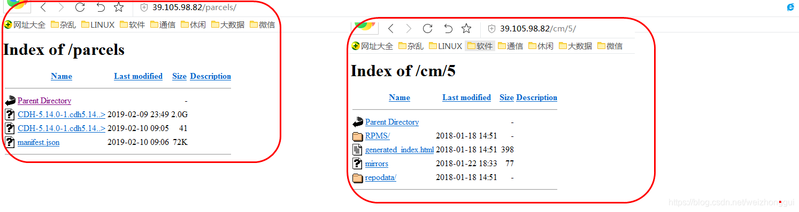The width and height of the screenshot is (799, 212).
Task: Open the mirrors file link
Action: click(377, 164)
